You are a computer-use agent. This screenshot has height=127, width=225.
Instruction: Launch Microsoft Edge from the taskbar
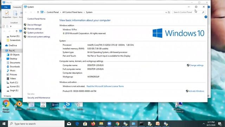(77, 124)
